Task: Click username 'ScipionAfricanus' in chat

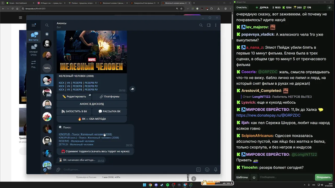Action: click(x=257, y=136)
